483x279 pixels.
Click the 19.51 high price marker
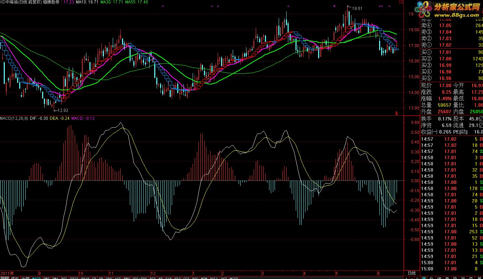click(x=357, y=8)
